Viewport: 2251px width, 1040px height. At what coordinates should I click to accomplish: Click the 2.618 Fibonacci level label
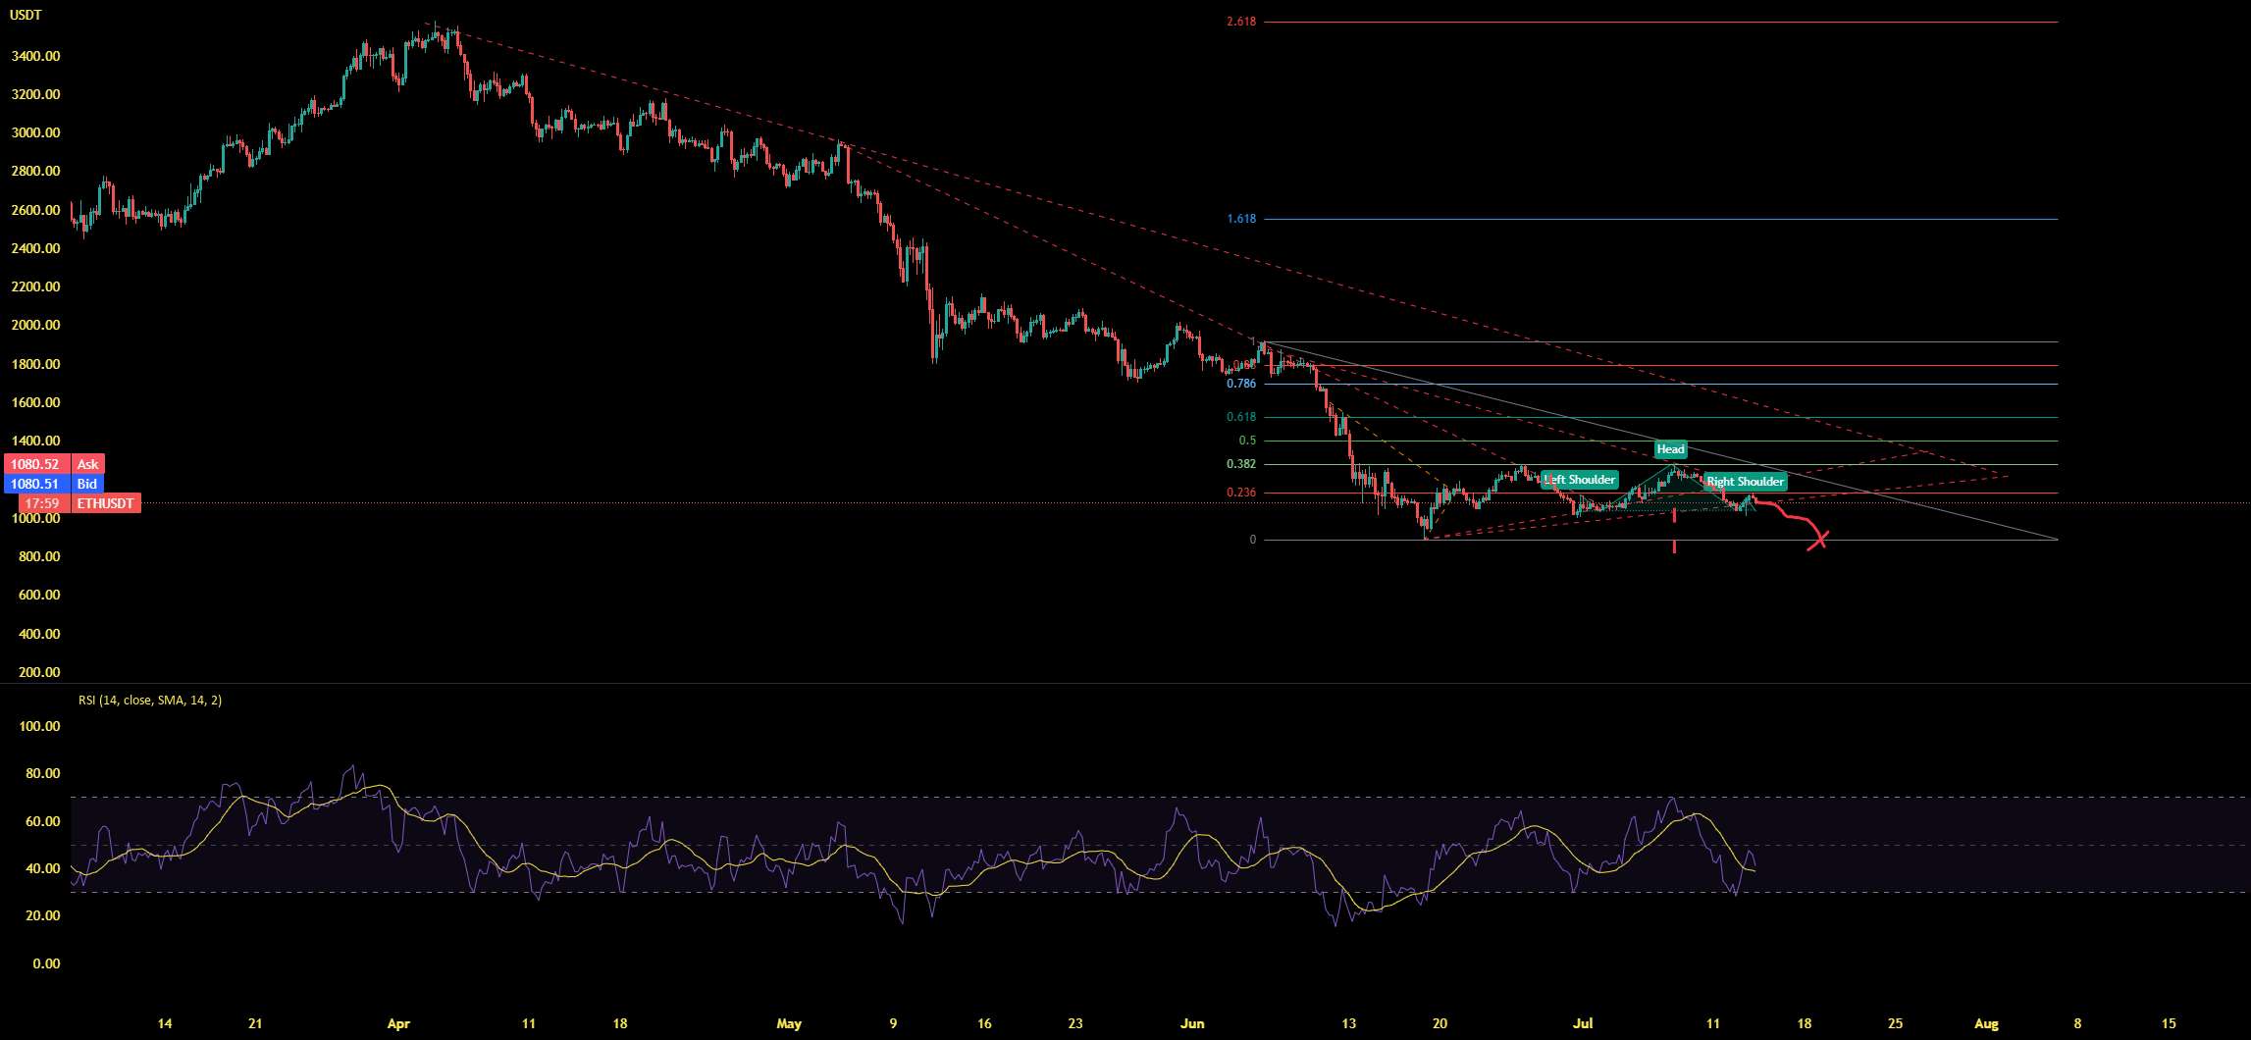(x=1240, y=22)
